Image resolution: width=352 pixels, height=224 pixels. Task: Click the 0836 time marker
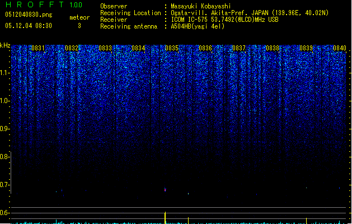(x=205, y=48)
